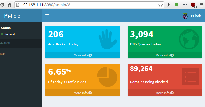The image size is (205, 107).
Task: Click the Ads Blocked Today label
Action: click(x=63, y=44)
